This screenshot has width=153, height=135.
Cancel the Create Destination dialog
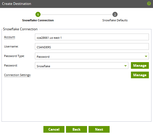coord(54,129)
